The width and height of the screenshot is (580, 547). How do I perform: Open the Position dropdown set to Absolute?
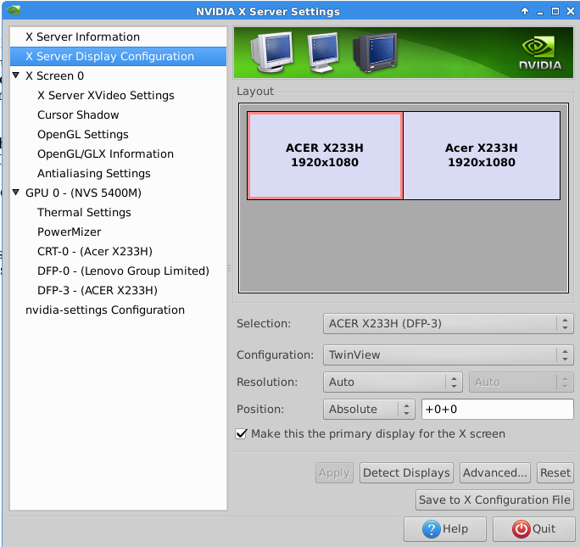(369, 409)
